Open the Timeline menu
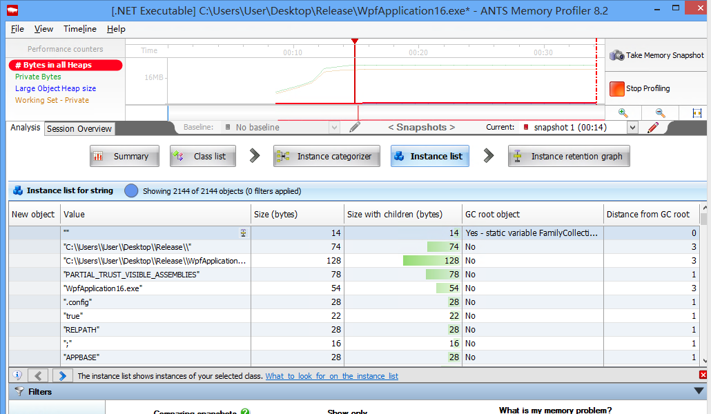Viewport: 711px width, 414px height. (80, 29)
